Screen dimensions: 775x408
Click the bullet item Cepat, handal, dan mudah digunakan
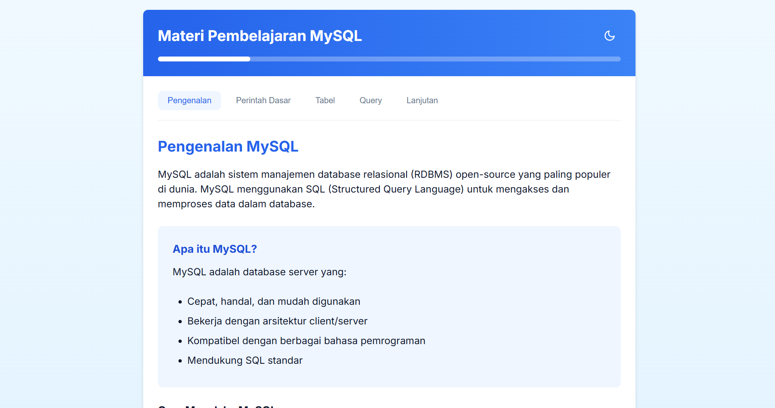274,301
